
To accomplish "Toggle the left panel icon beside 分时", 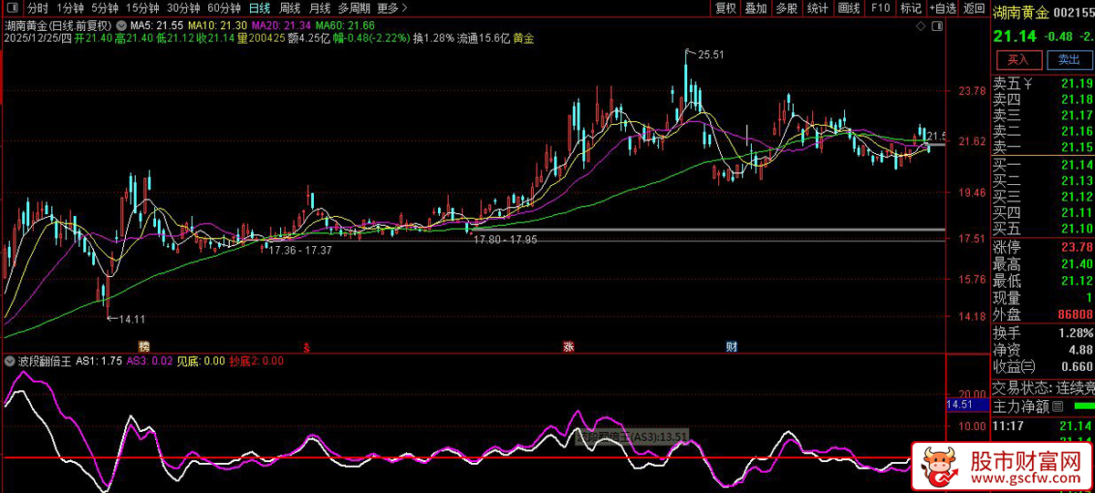I will click(12, 8).
